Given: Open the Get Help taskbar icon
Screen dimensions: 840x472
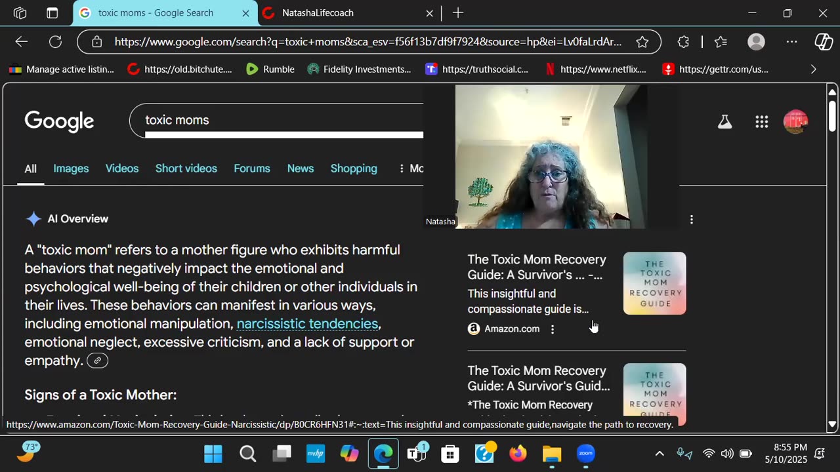Looking at the screenshot, I should coord(485,453).
